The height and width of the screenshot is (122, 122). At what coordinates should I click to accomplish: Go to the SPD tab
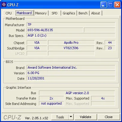pos(55,13)
